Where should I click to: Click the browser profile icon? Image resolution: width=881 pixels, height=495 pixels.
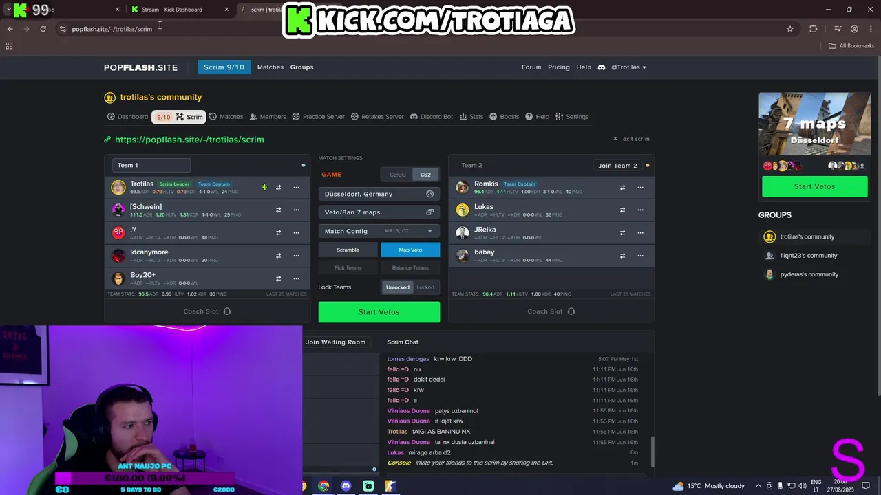tap(854, 29)
